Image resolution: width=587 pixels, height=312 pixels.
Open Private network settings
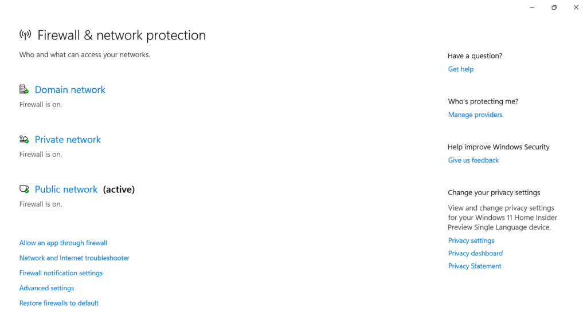click(x=68, y=140)
